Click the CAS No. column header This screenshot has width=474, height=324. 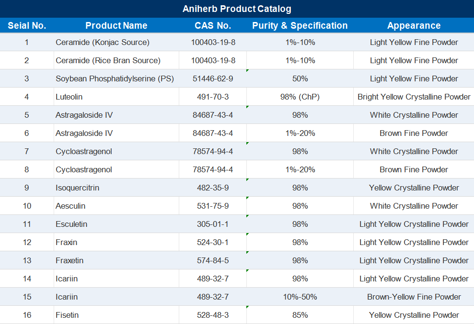213,26
